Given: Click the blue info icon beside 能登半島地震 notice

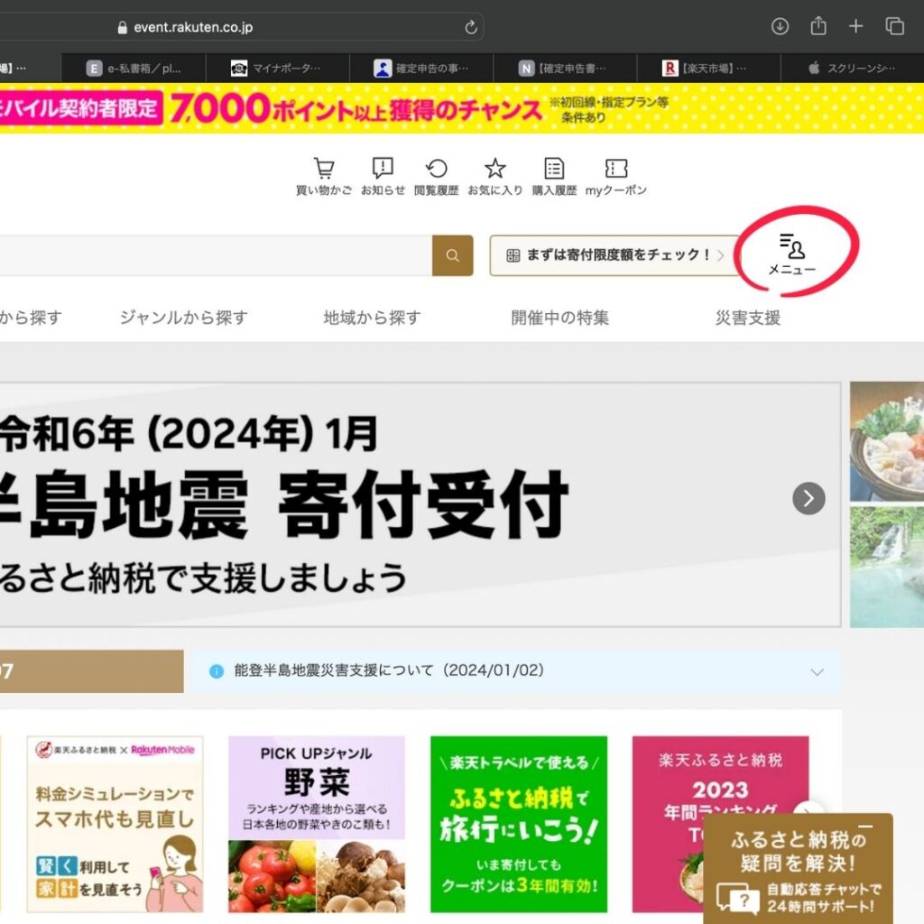Looking at the screenshot, I should click(217, 671).
